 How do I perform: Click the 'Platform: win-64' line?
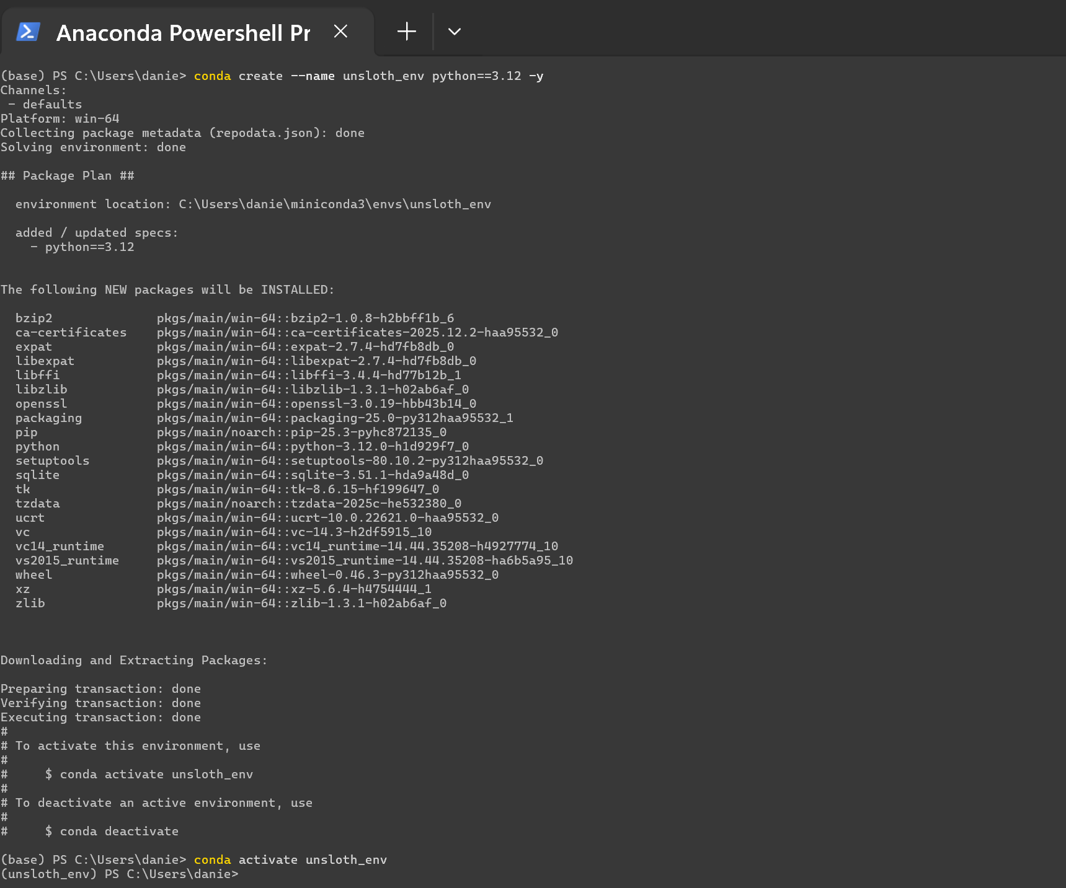coord(60,119)
